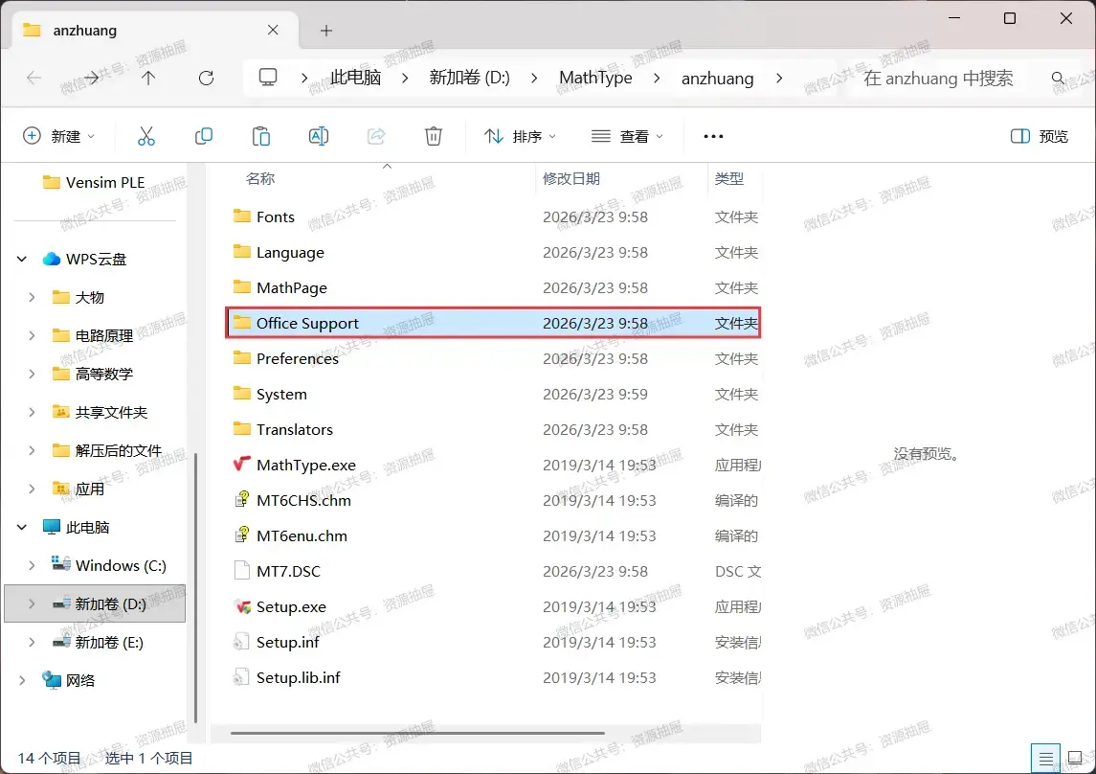Go forward with the right arrow
This screenshot has width=1096, height=774.
click(x=91, y=78)
